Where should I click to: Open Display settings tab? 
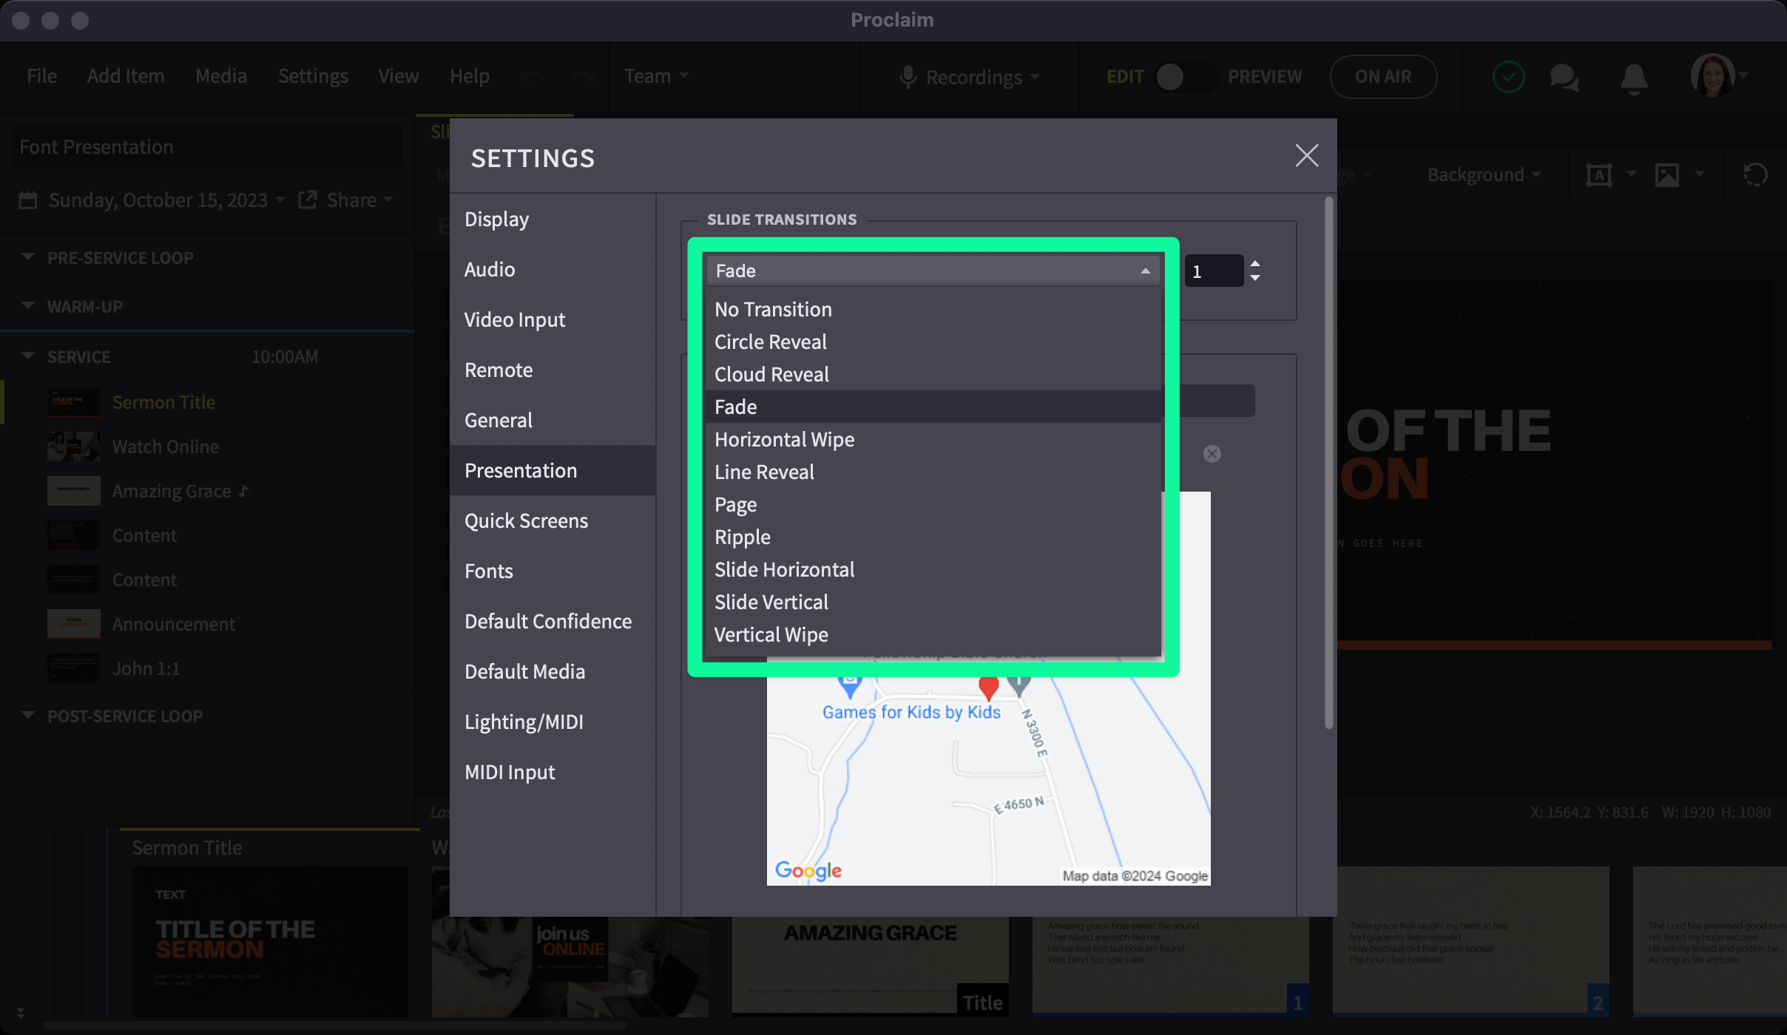(553, 219)
